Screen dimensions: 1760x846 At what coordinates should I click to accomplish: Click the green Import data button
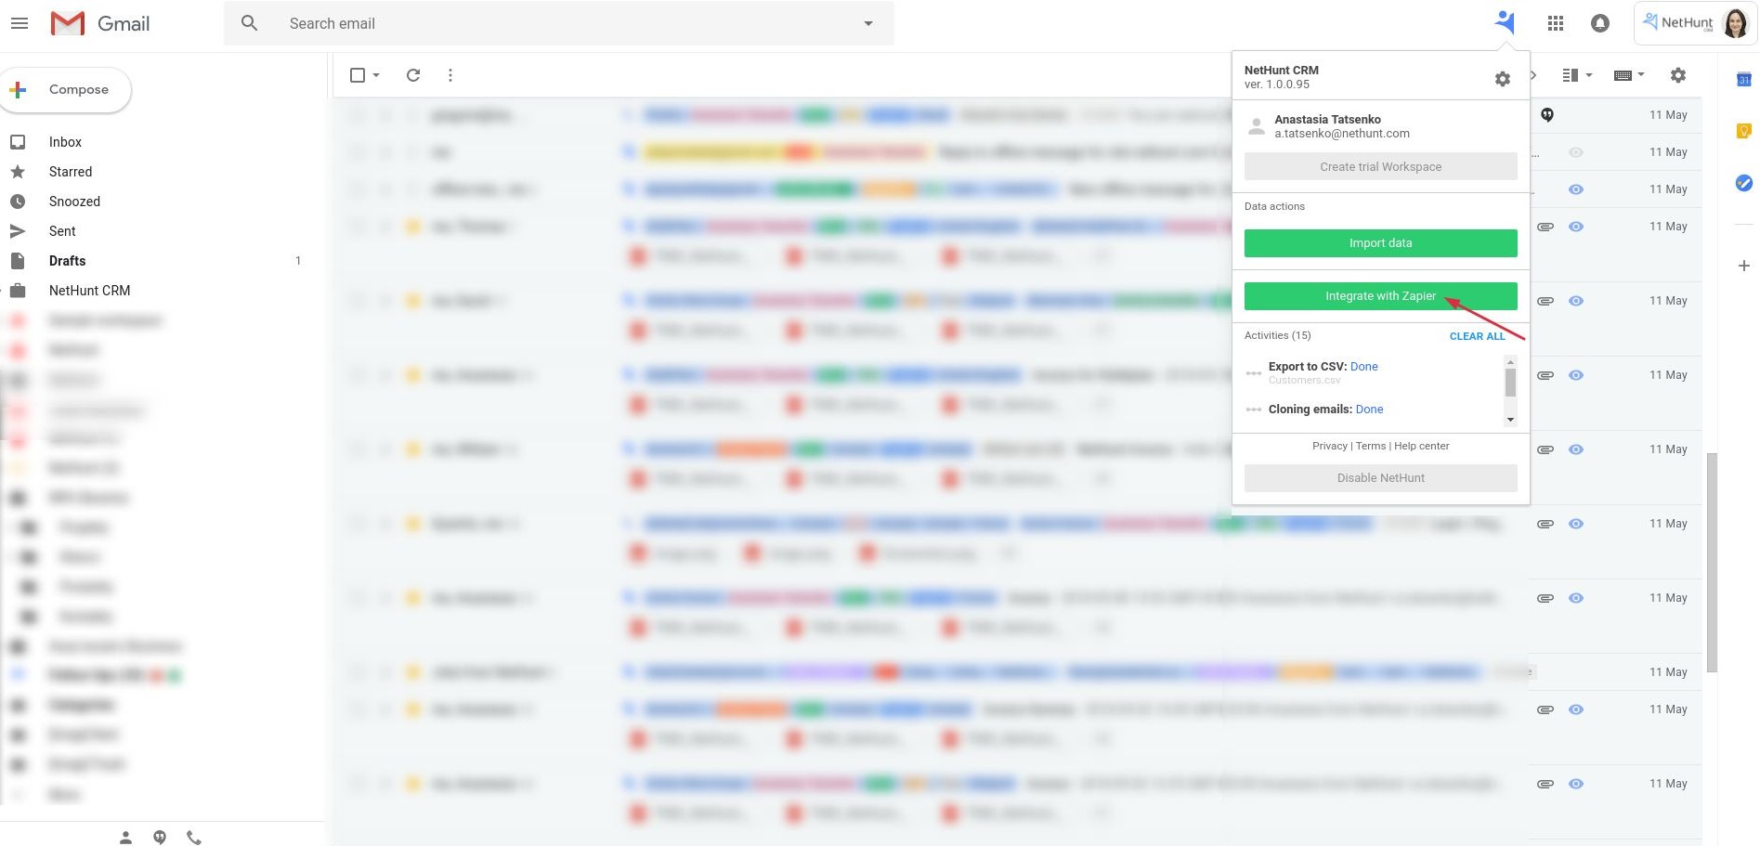(1380, 243)
